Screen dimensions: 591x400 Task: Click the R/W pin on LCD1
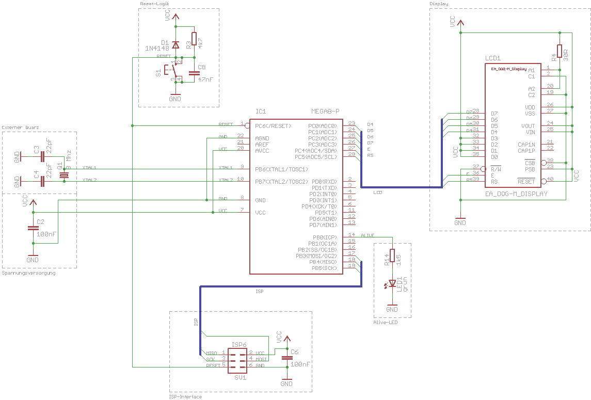(496, 169)
